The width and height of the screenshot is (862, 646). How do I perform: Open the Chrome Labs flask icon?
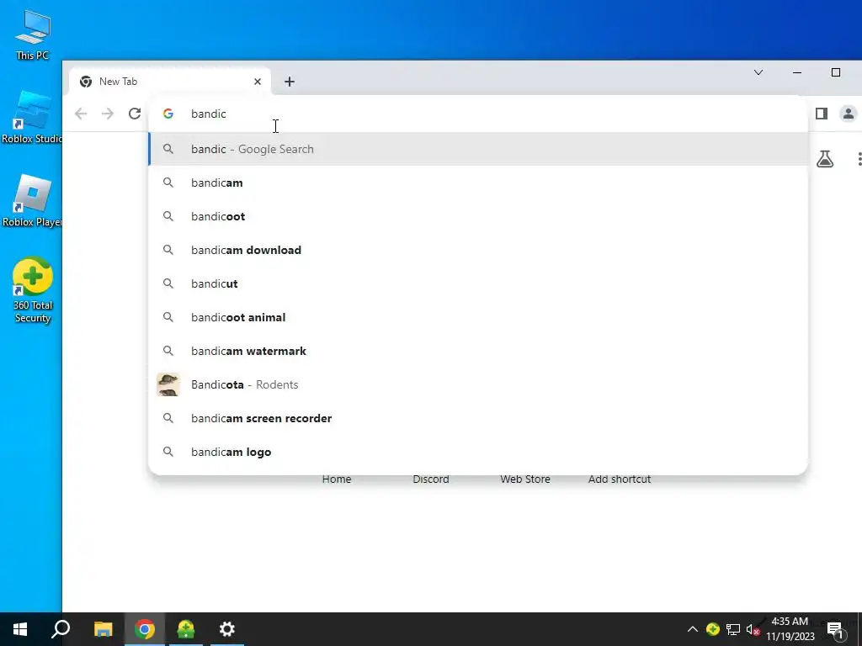click(x=825, y=159)
